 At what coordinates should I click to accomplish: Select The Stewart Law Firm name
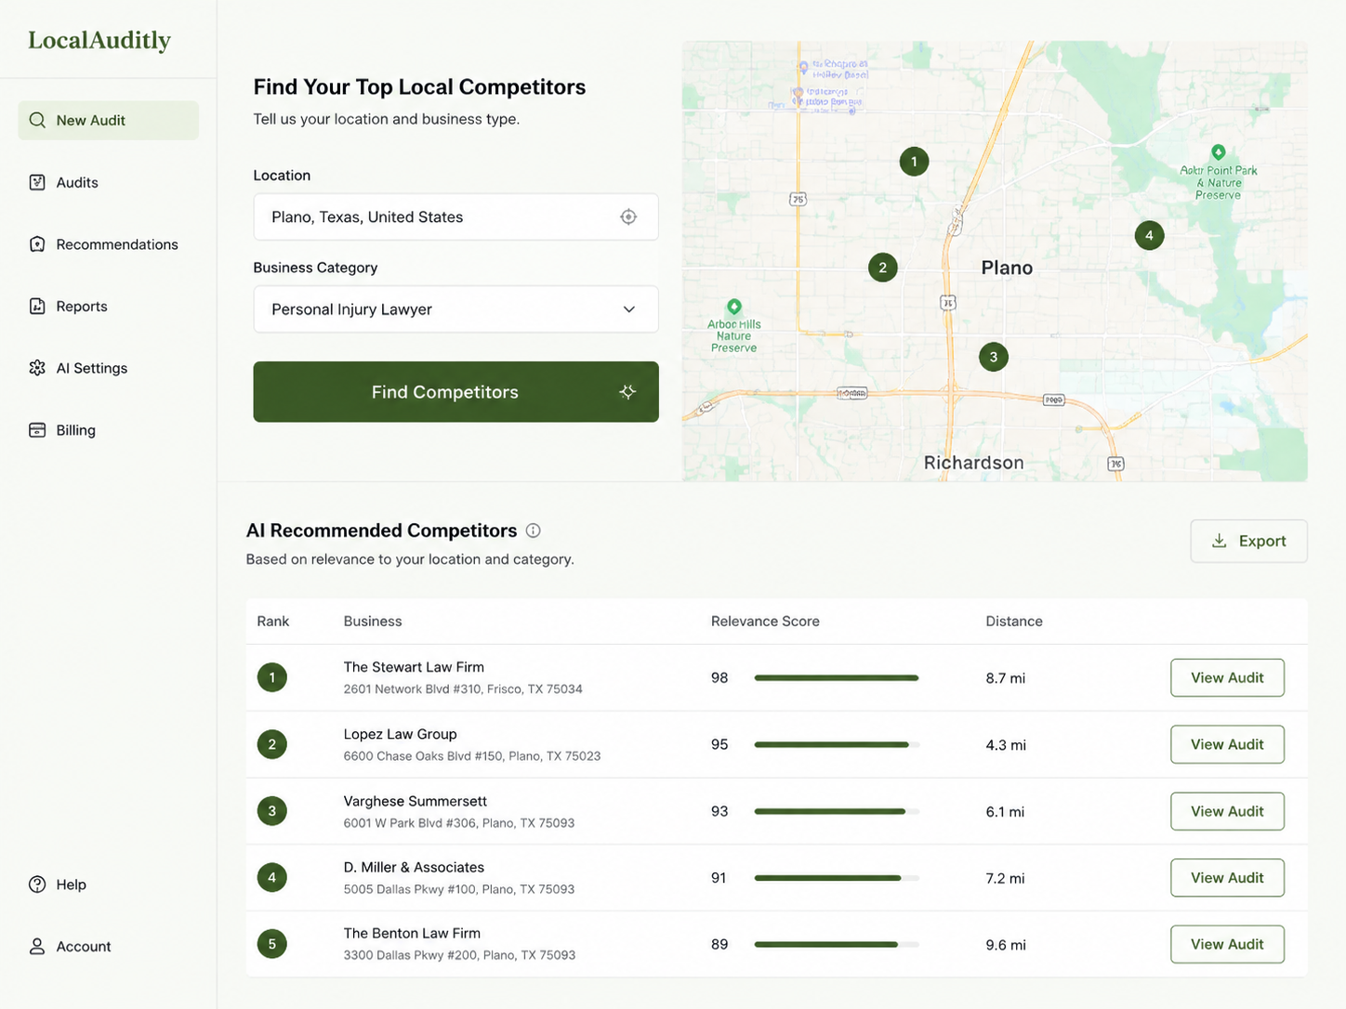pyautogui.click(x=414, y=667)
